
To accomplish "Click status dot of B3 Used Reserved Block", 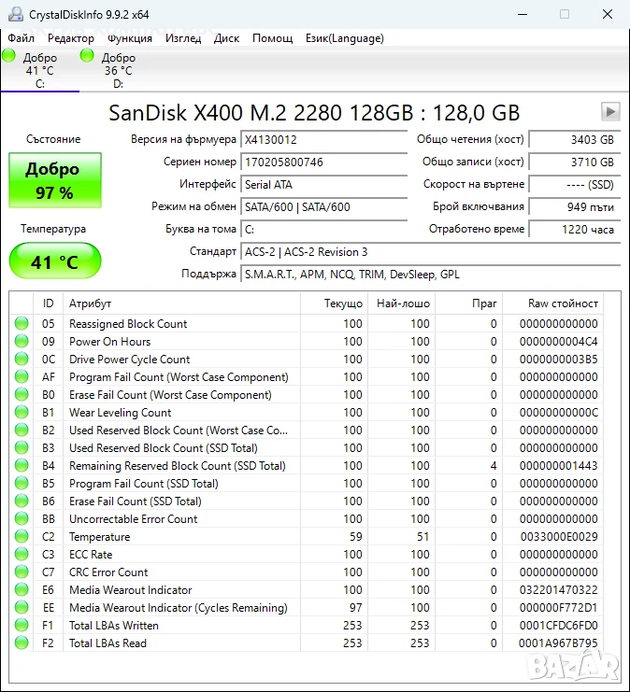I will pos(21,447).
